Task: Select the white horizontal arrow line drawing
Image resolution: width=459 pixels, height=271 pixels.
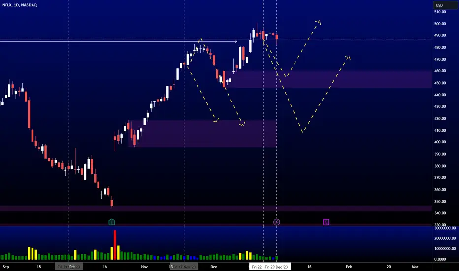Action: tap(118, 41)
